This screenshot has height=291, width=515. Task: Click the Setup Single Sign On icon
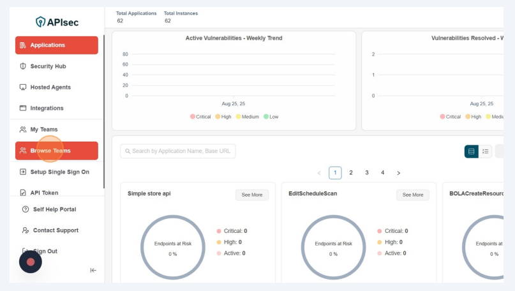23,172
